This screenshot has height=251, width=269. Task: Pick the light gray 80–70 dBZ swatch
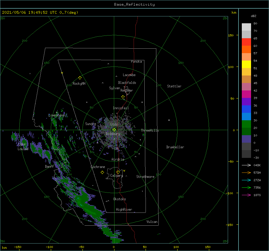pos(246,27)
